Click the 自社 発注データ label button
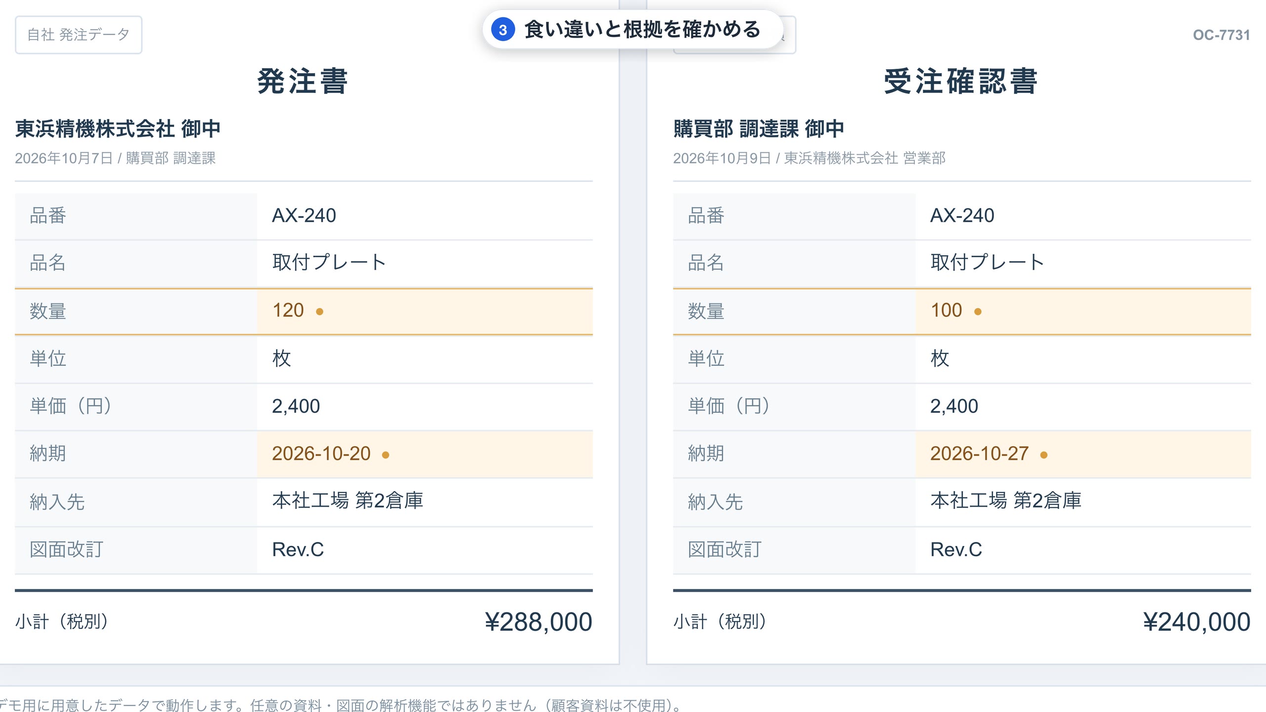1266x712 pixels. tap(79, 35)
